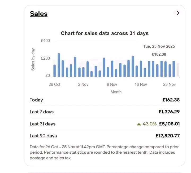This screenshot has height=173, width=191.
Task: Click the £5,108.01 sales total
Action: click(169, 124)
